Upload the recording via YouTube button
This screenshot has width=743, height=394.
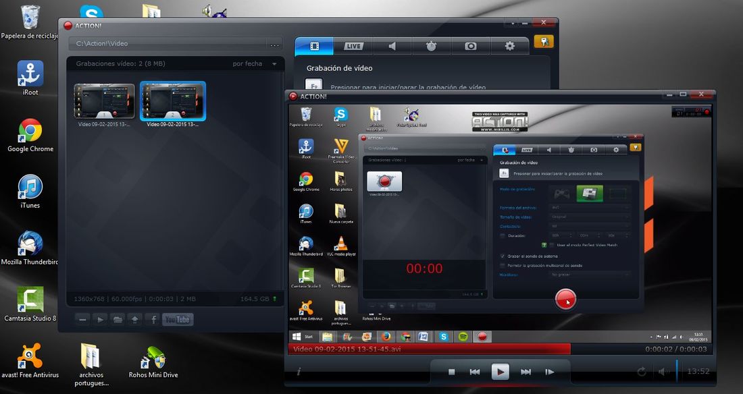[x=178, y=320]
